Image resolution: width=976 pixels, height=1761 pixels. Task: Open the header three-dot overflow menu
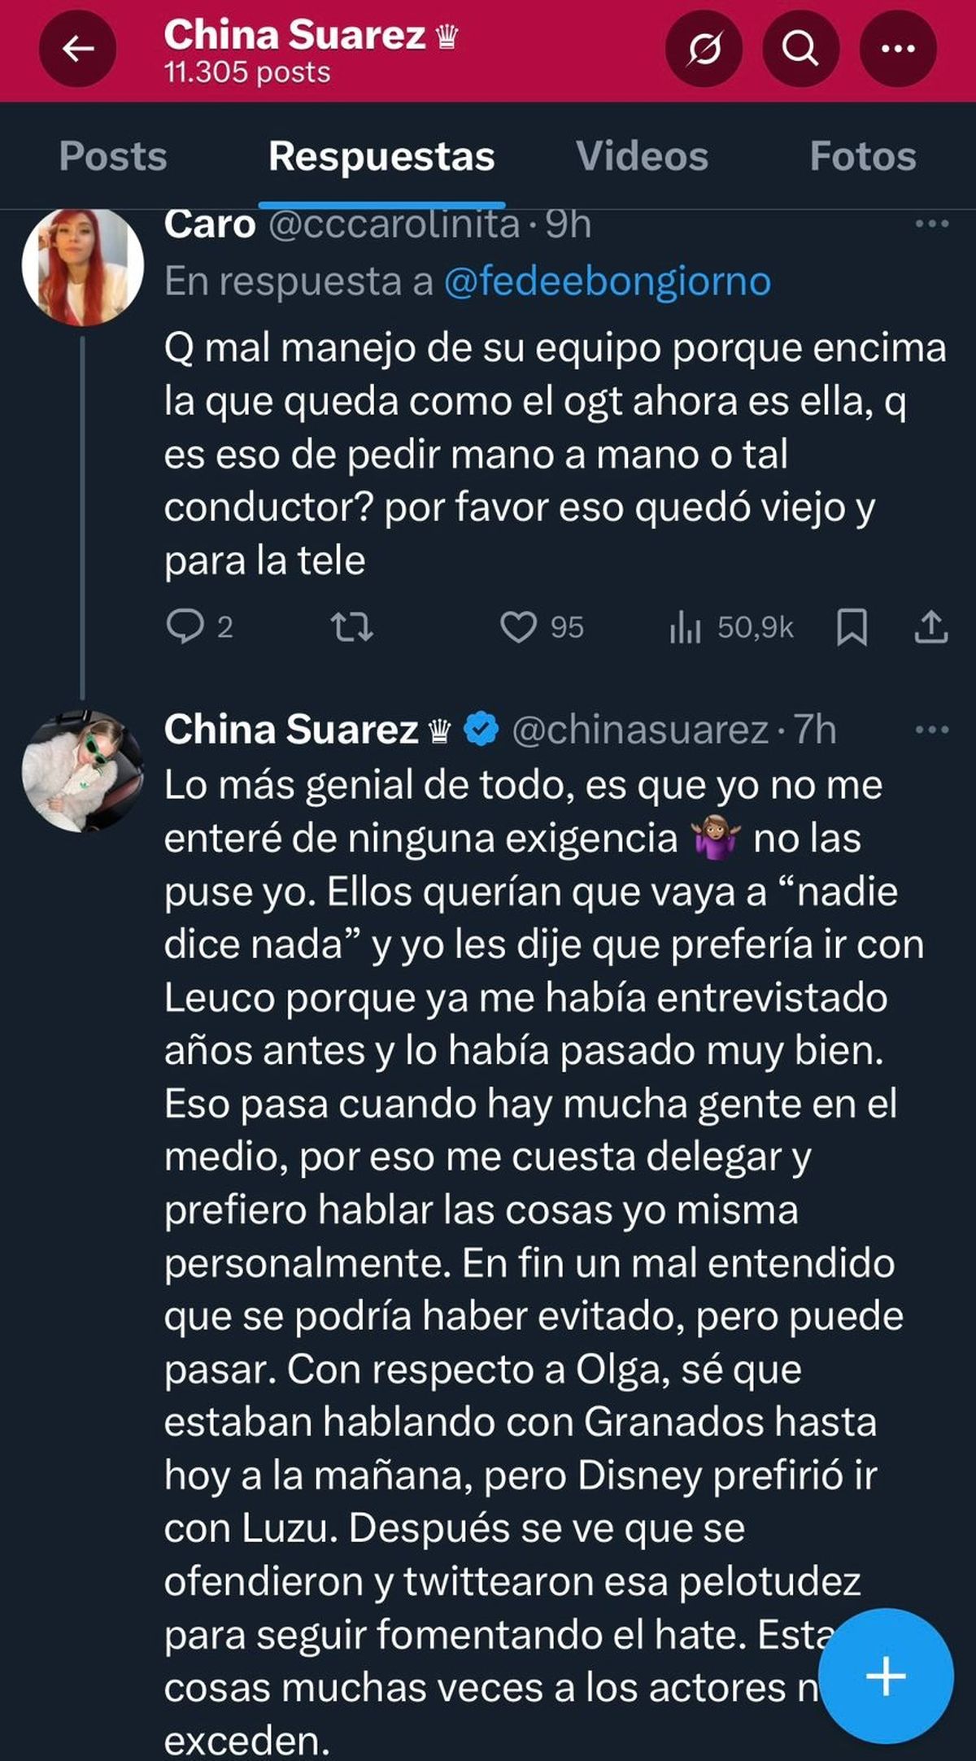898,50
